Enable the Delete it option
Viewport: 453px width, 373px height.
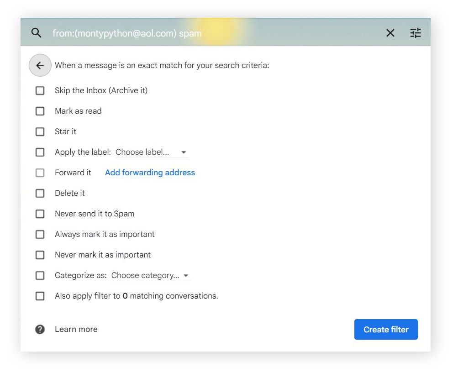point(40,193)
